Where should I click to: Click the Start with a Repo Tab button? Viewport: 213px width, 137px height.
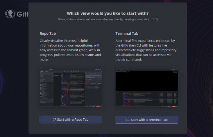pos(71,120)
